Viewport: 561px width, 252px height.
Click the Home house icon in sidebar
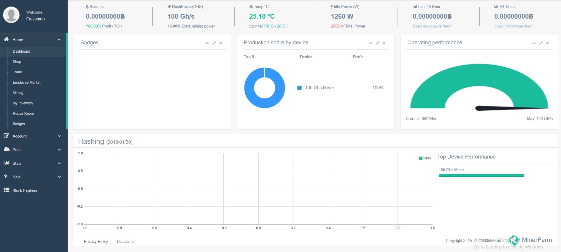point(6,39)
